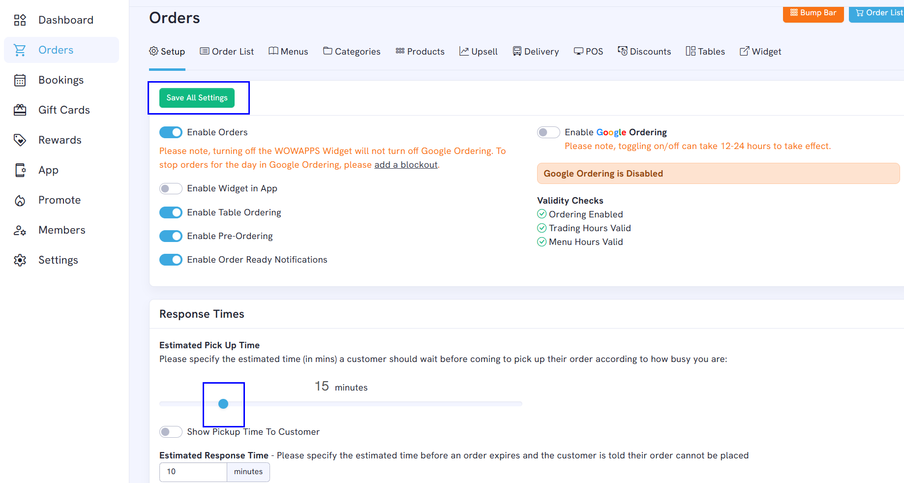The height and width of the screenshot is (483, 904).
Task: Follow the 'add a blockout' link
Action: 406,165
